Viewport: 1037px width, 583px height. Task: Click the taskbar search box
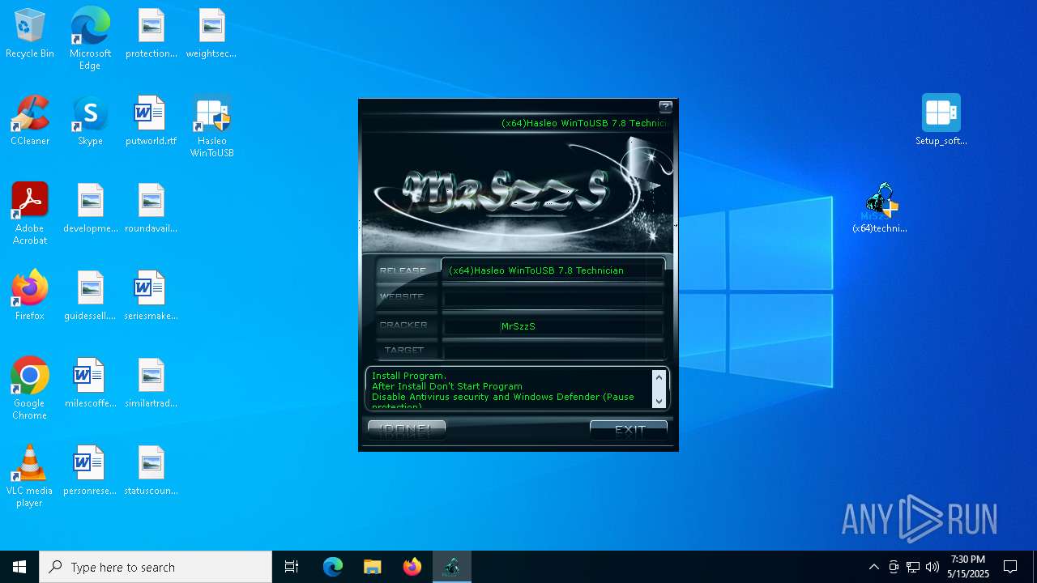tap(156, 567)
